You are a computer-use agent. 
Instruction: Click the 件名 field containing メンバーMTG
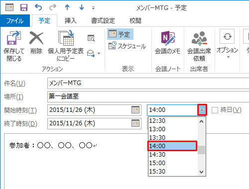148,83
